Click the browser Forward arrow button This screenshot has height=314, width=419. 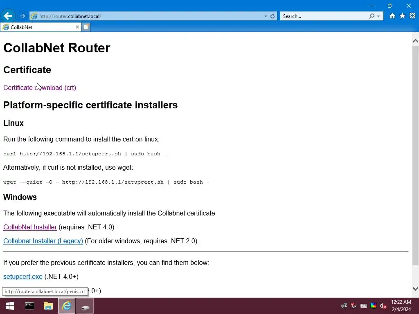point(23,16)
